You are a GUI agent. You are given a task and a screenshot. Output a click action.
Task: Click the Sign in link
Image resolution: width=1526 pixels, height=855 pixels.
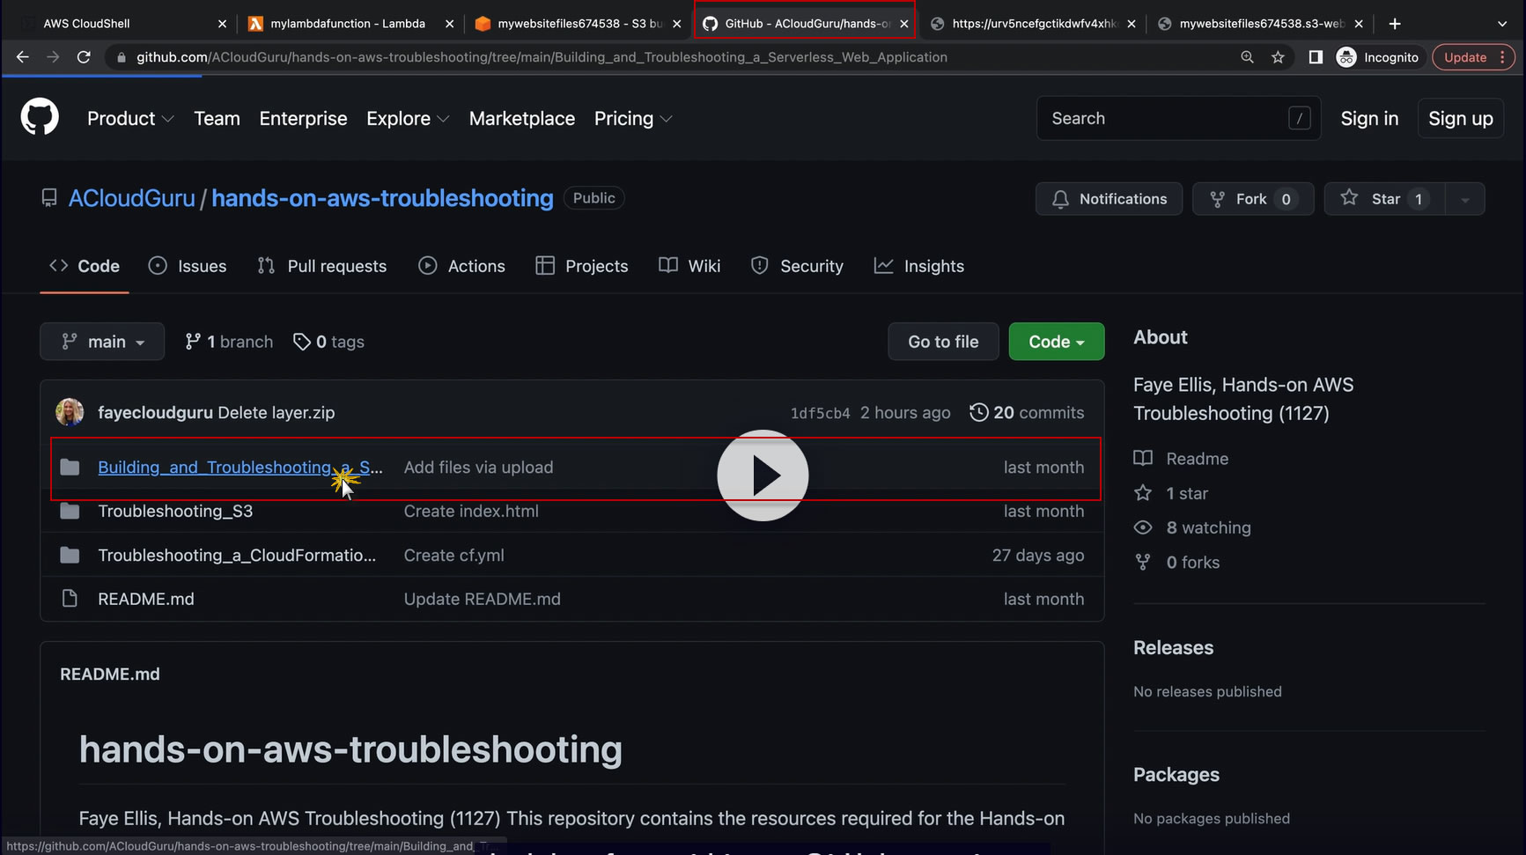(x=1369, y=118)
